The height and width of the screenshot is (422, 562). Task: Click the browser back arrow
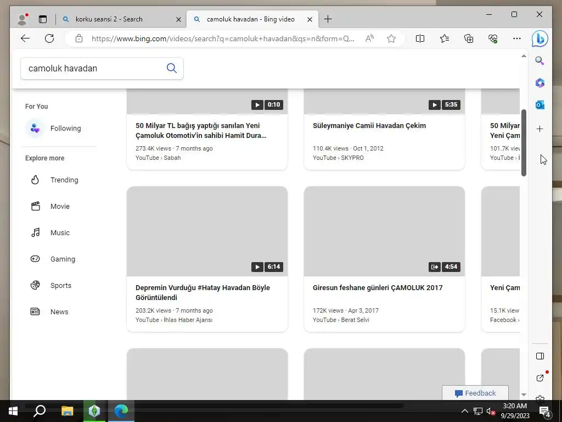point(25,38)
